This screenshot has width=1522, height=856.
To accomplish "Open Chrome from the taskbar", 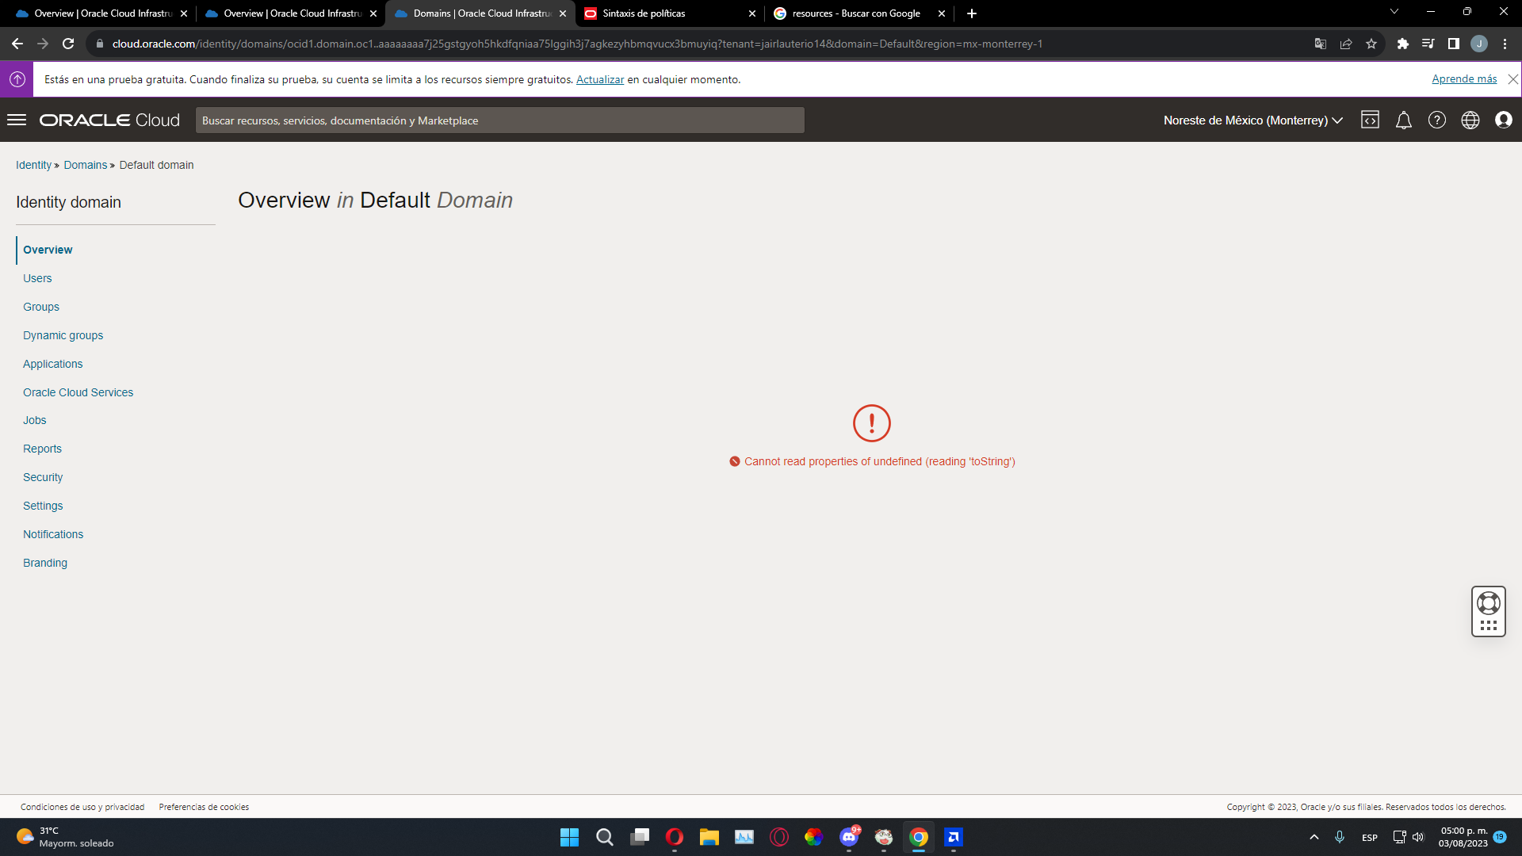I will click(x=919, y=837).
